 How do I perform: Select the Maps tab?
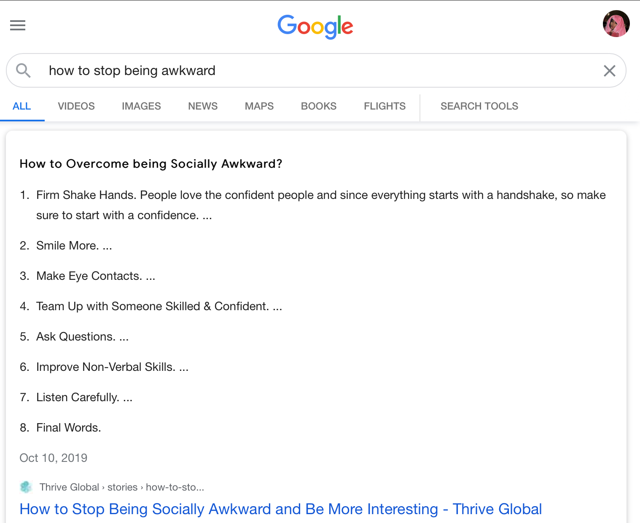tap(259, 106)
